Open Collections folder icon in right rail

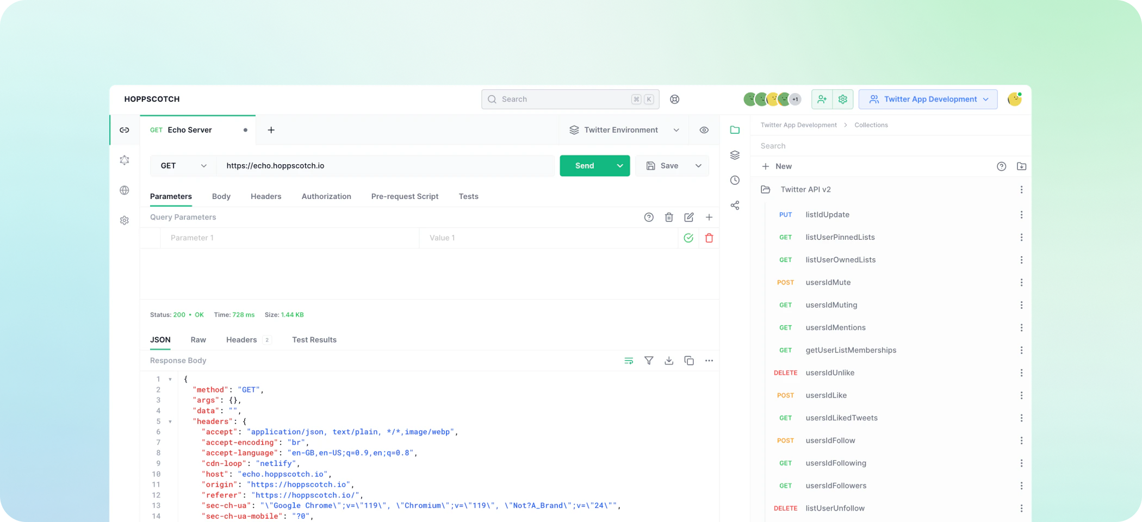pyautogui.click(x=735, y=130)
